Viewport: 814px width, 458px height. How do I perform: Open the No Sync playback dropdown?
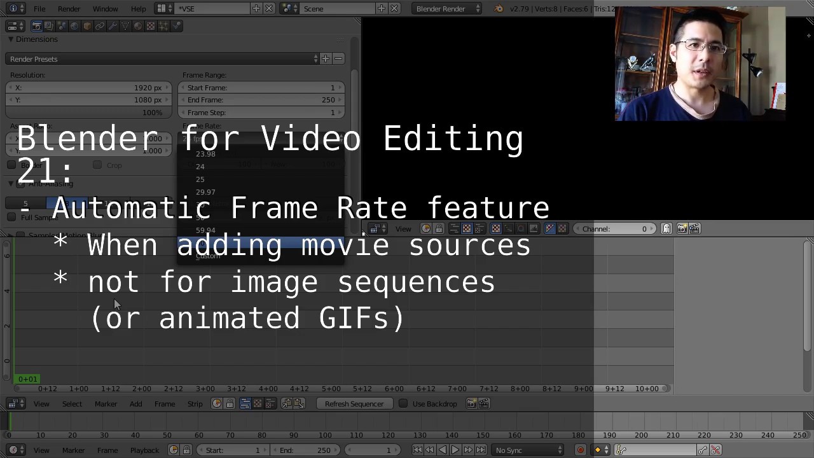[528, 450]
